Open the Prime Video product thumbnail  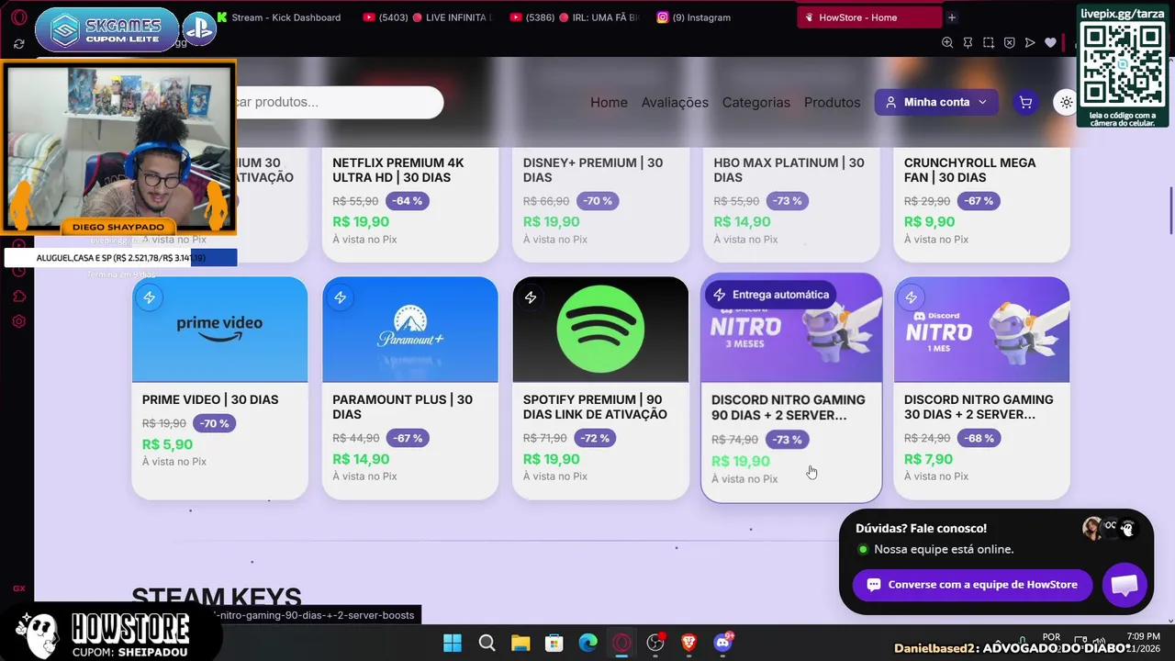tap(219, 330)
